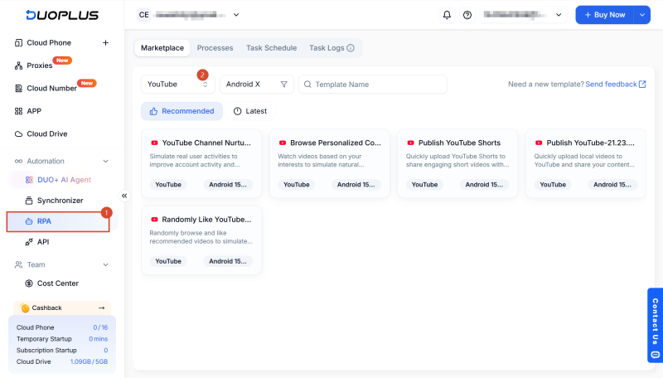Open the Browse Personalized Co... template card
The height and width of the screenshot is (378, 663).
329,163
